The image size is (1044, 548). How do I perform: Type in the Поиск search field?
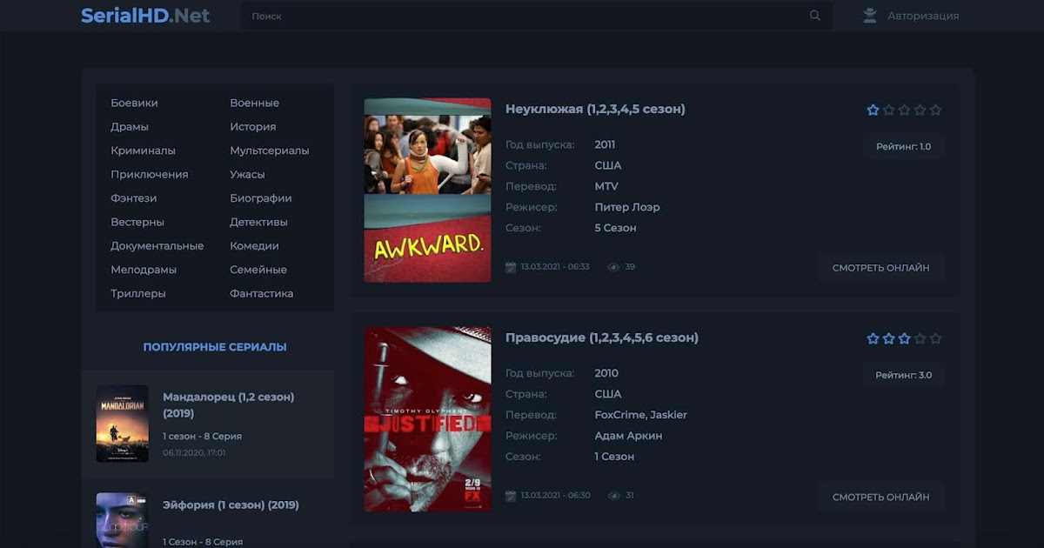pos(522,16)
